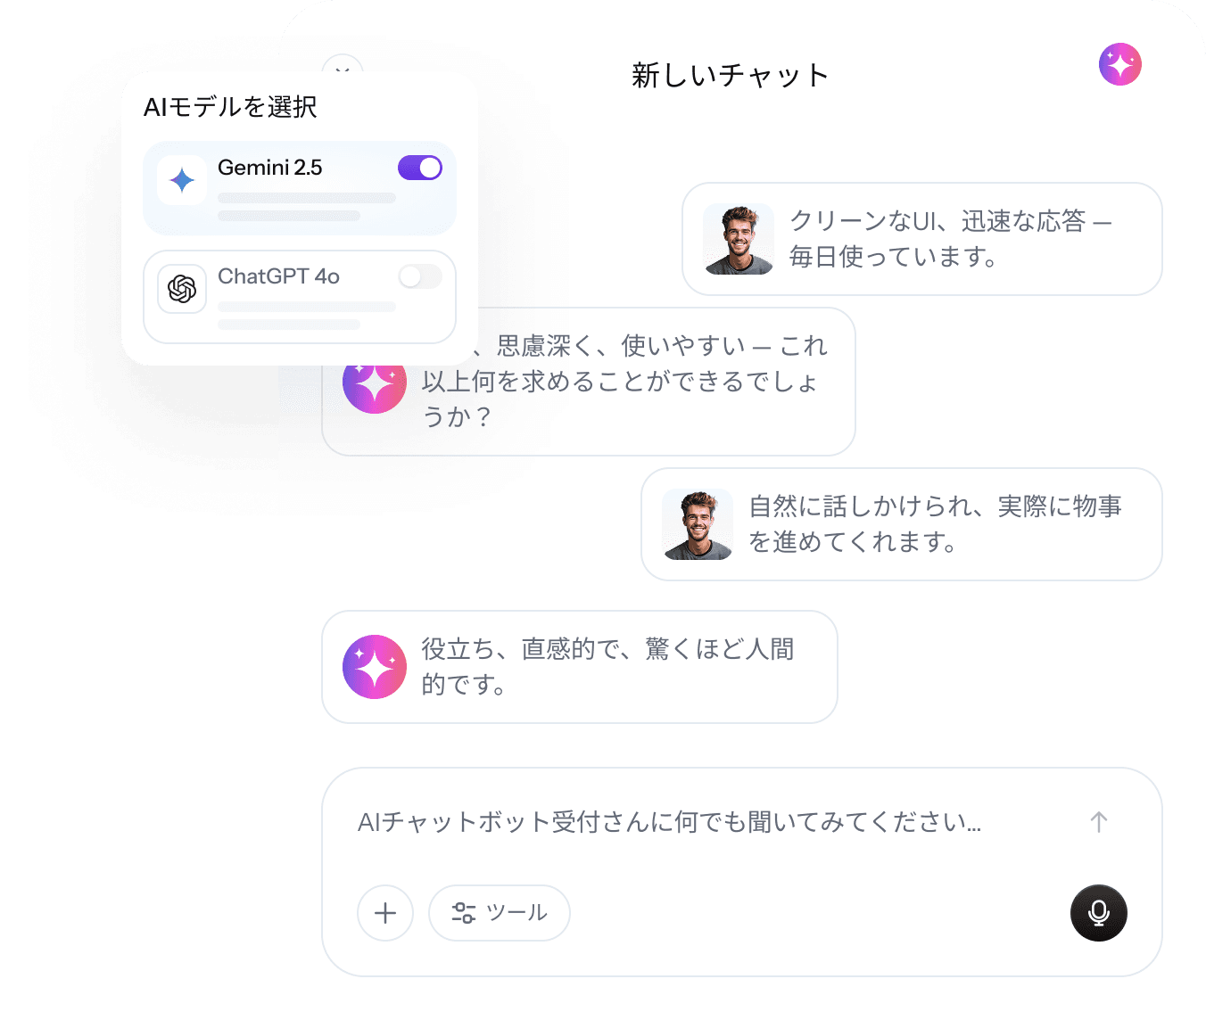
Task: Click the 新しいチャット header
Action: click(730, 76)
